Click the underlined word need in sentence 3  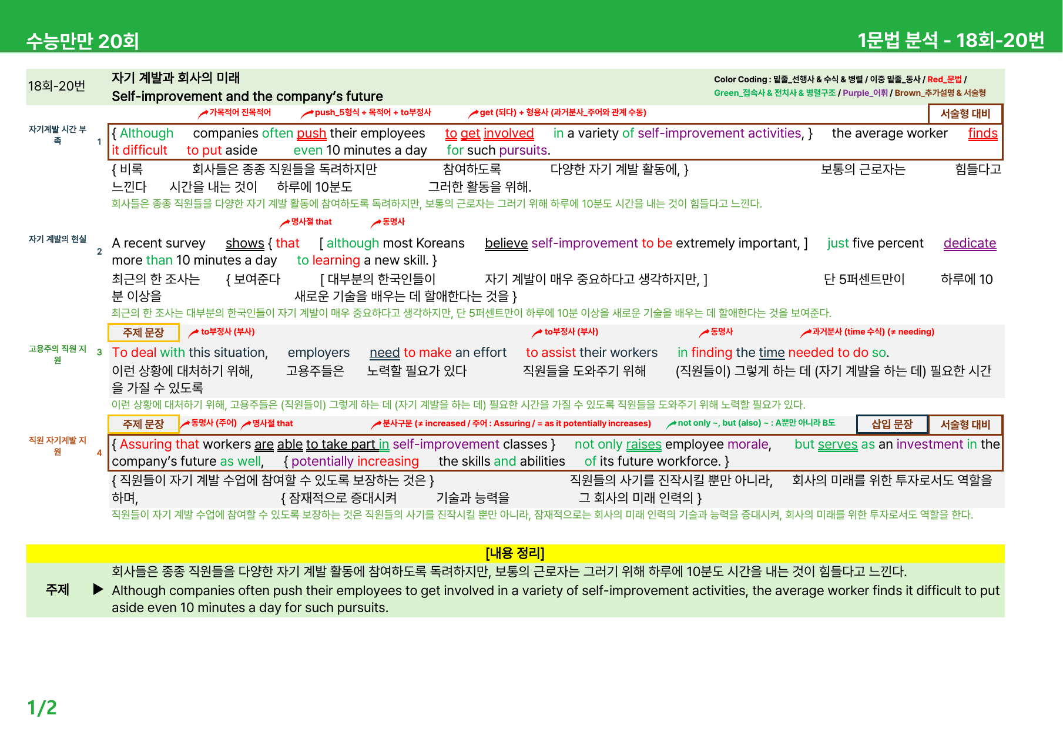click(384, 353)
